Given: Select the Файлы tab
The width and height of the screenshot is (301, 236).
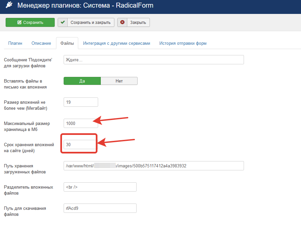Looking at the screenshot, I should tap(67, 43).
